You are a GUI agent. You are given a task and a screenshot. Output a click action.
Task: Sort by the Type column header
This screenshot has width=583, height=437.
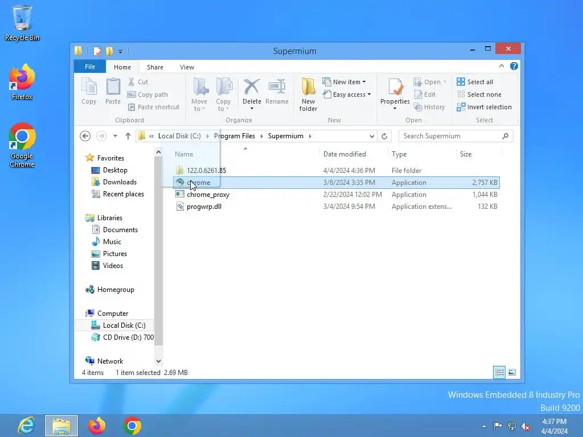[399, 154]
